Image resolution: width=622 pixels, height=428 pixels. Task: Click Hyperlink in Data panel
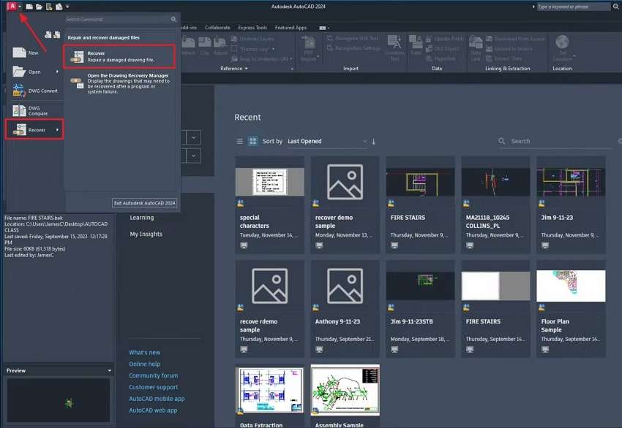coord(441,58)
